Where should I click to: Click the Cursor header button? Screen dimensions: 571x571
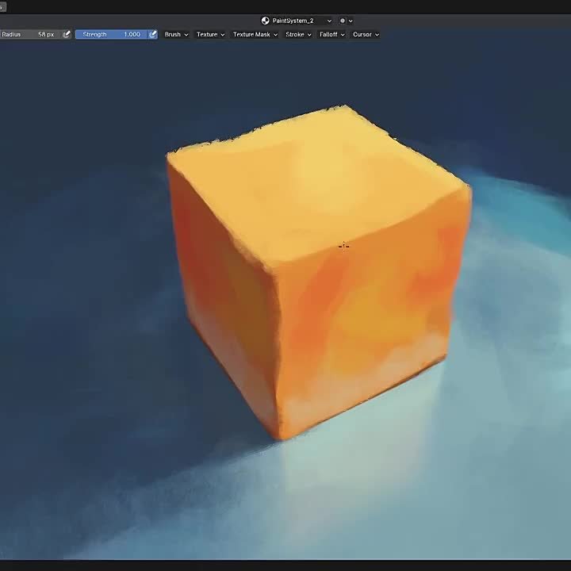[366, 35]
